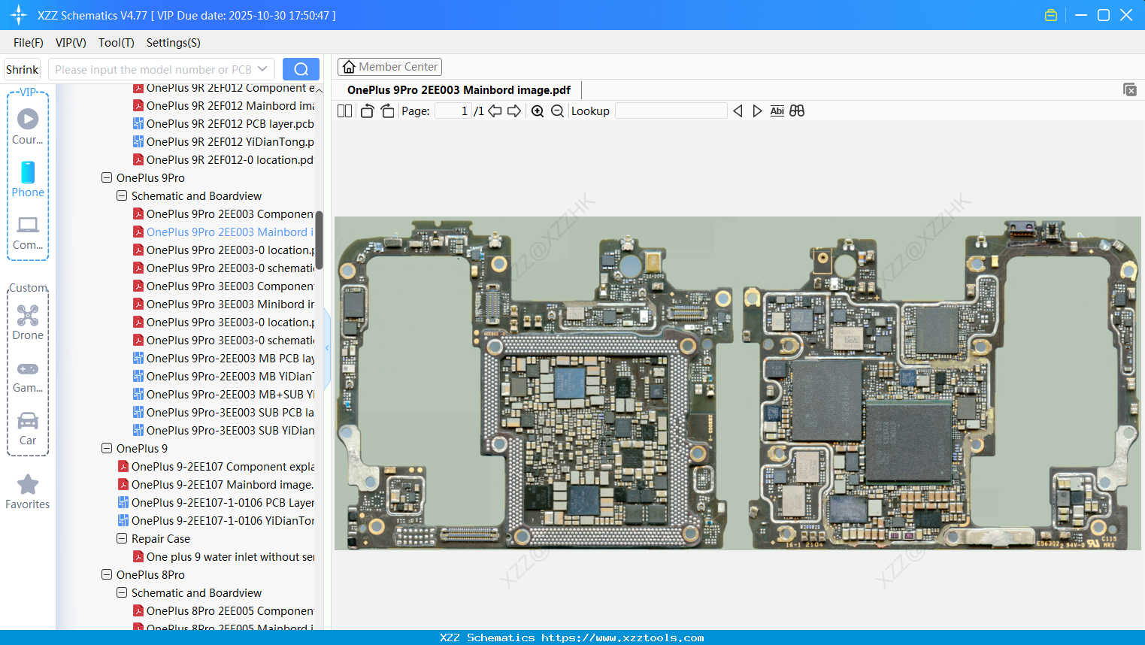Viewport: 1145px width, 645px height.
Task: Collapse the Repair Case folder
Action: (x=122, y=539)
